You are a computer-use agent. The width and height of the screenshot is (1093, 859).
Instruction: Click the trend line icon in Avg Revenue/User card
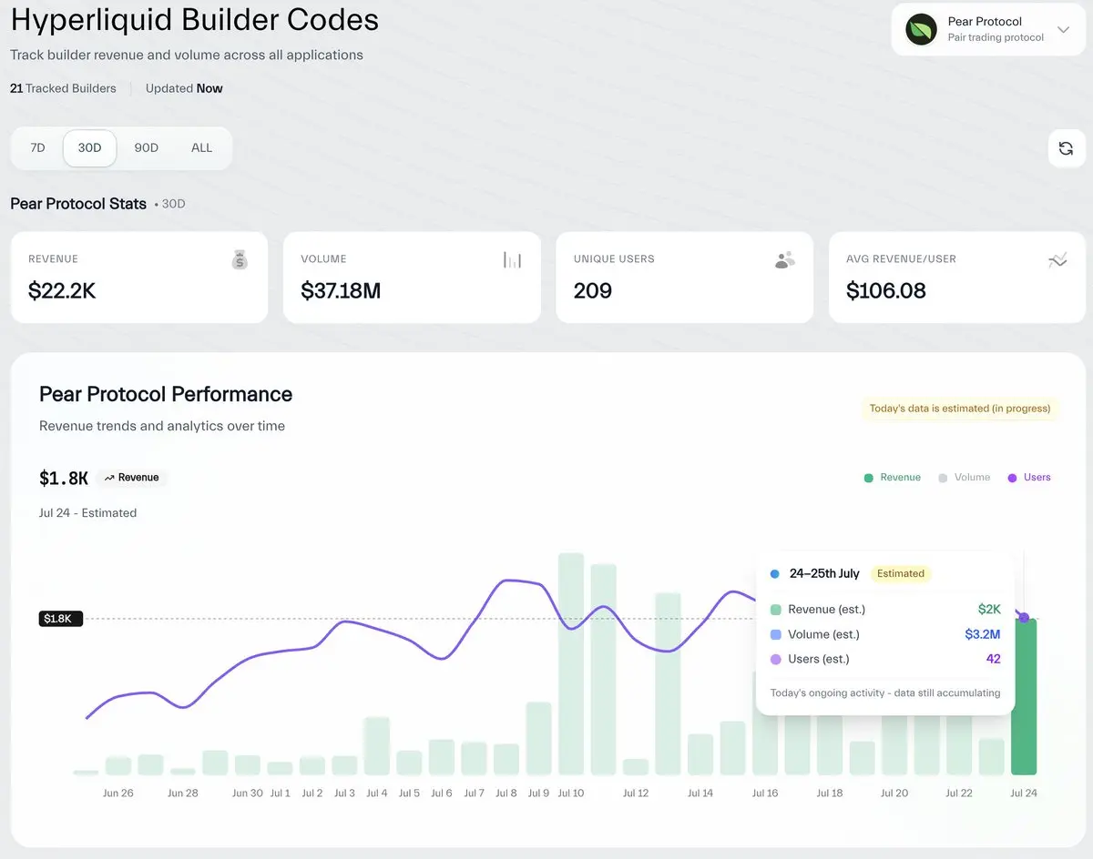click(1057, 261)
